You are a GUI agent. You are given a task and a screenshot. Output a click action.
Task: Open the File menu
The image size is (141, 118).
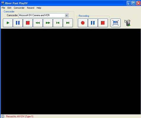point(3,8)
